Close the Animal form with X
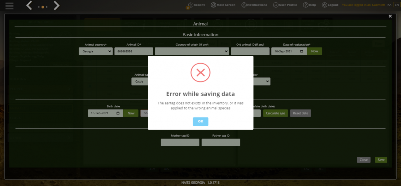Image resolution: width=401 pixels, height=186 pixels. tap(390, 16)
